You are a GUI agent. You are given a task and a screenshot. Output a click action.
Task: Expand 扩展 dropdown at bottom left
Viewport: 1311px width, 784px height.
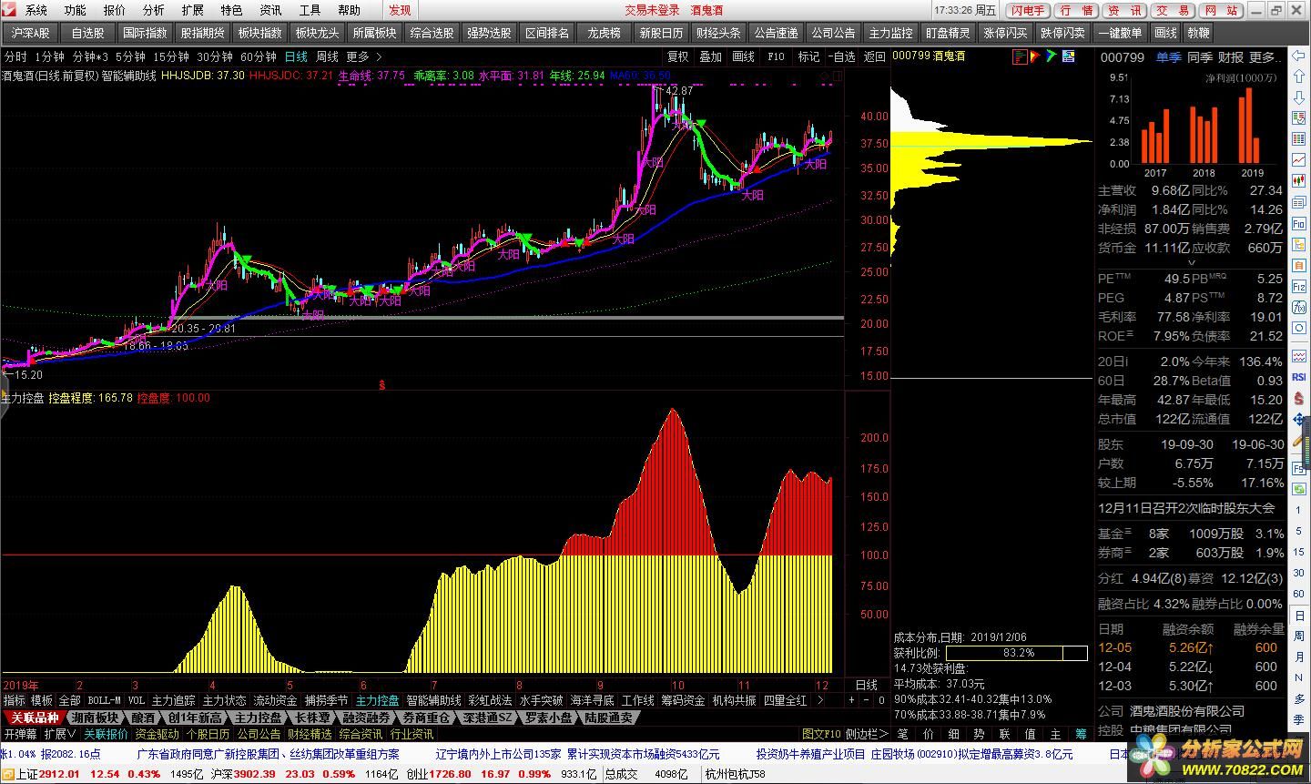pyautogui.click(x=60, y=734)
